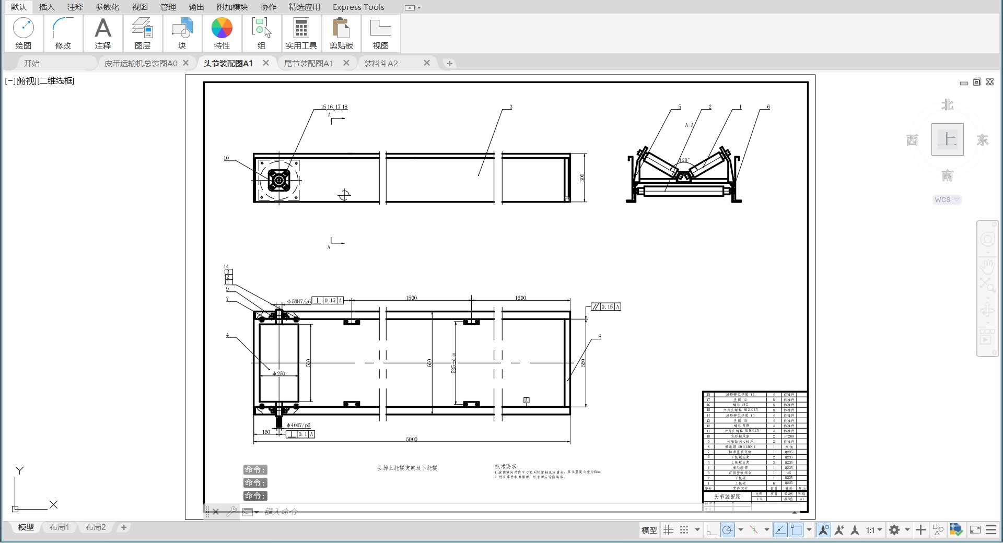Expand workspace switching dropdown arrow
This screenshot has width=1003, height=543.
[x=907, y=530]
